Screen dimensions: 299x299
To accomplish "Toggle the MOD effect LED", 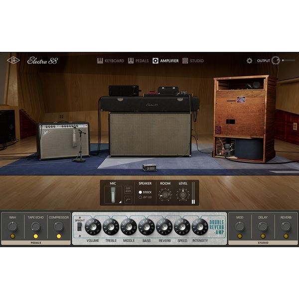I will pyautogui.click(x=240, y=236).
